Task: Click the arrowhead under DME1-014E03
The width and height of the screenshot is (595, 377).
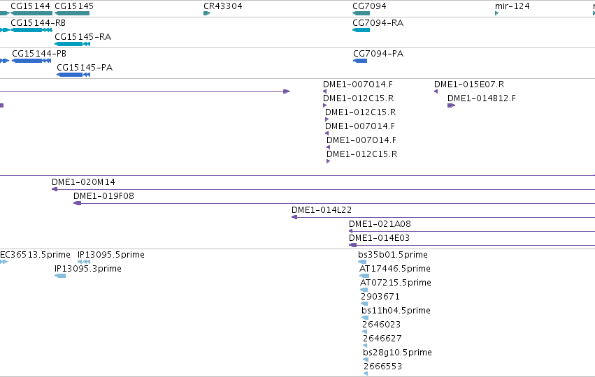Action: (352, 245)
